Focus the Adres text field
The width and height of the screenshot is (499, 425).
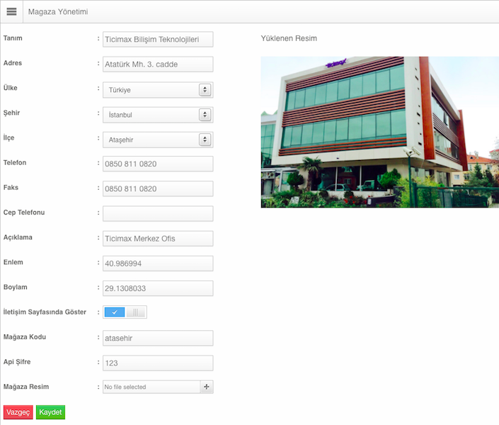(158, 64)
